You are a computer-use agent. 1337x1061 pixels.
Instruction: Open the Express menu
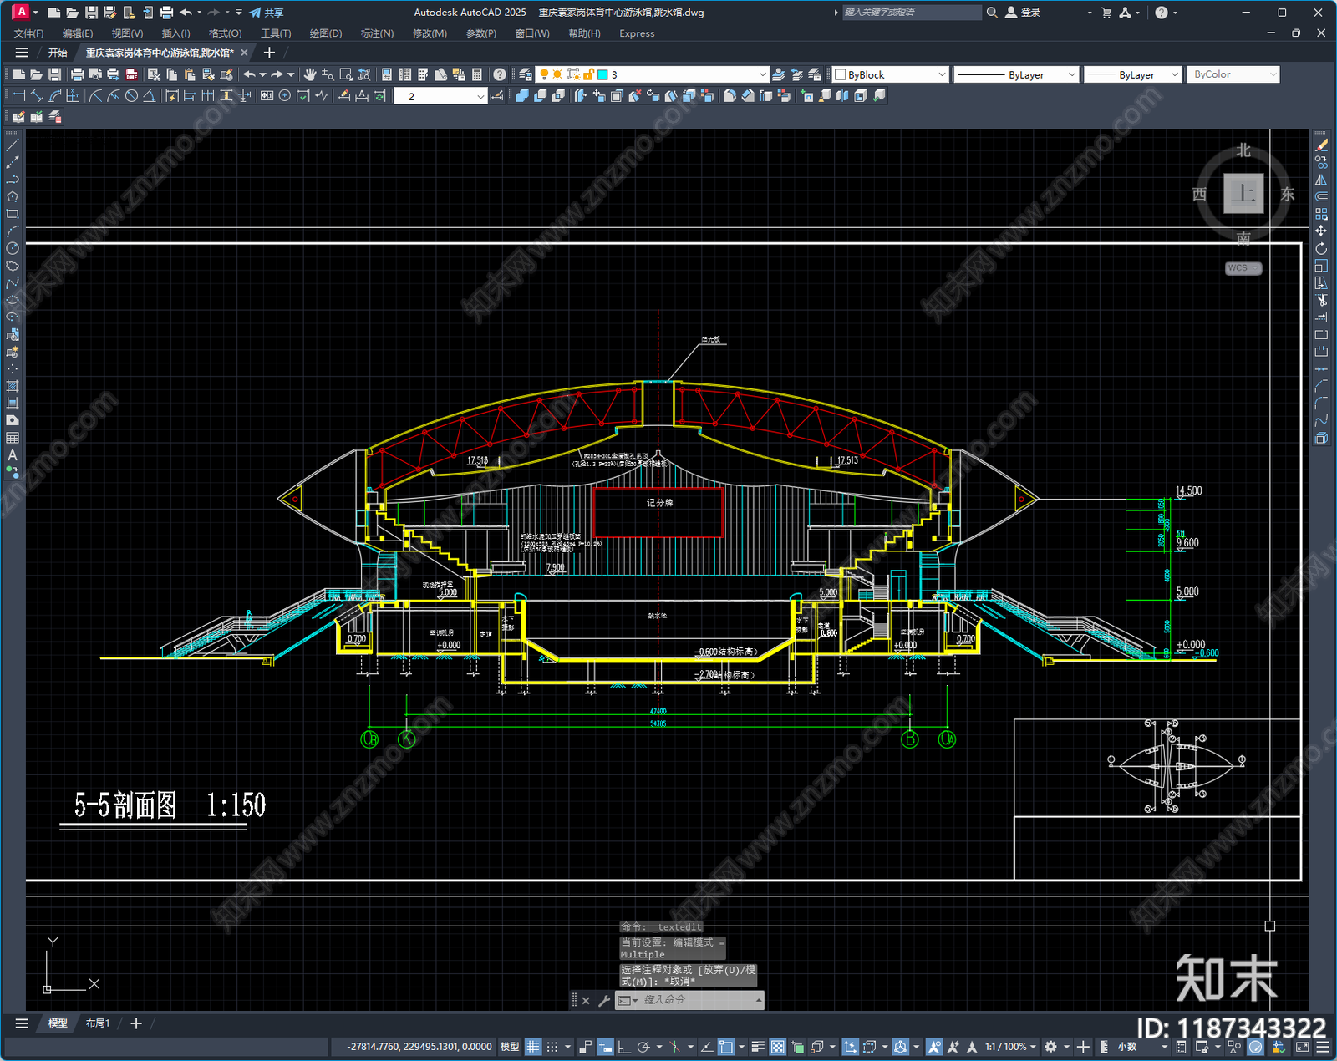(x=637, y=33)
